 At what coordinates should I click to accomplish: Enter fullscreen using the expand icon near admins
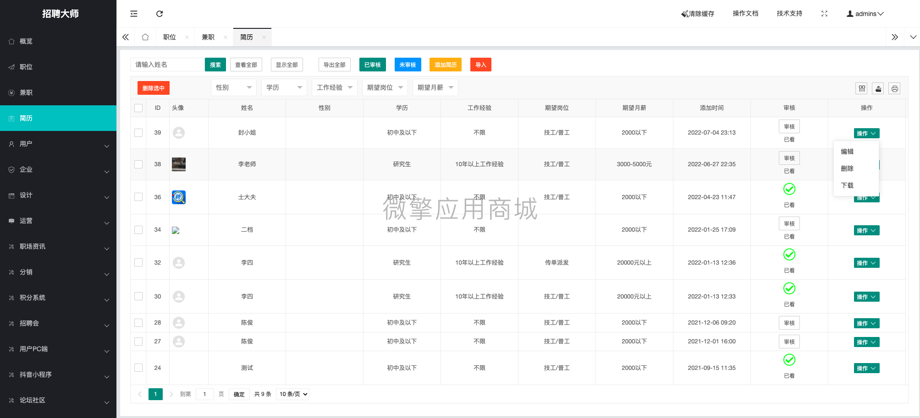click(x=824, y=13)
